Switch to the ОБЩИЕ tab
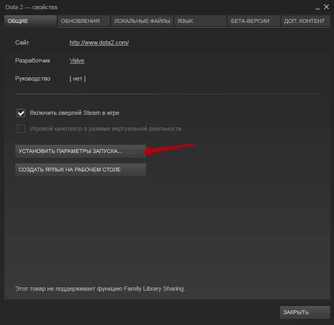334x325 pixels. (x=31, y=21)
